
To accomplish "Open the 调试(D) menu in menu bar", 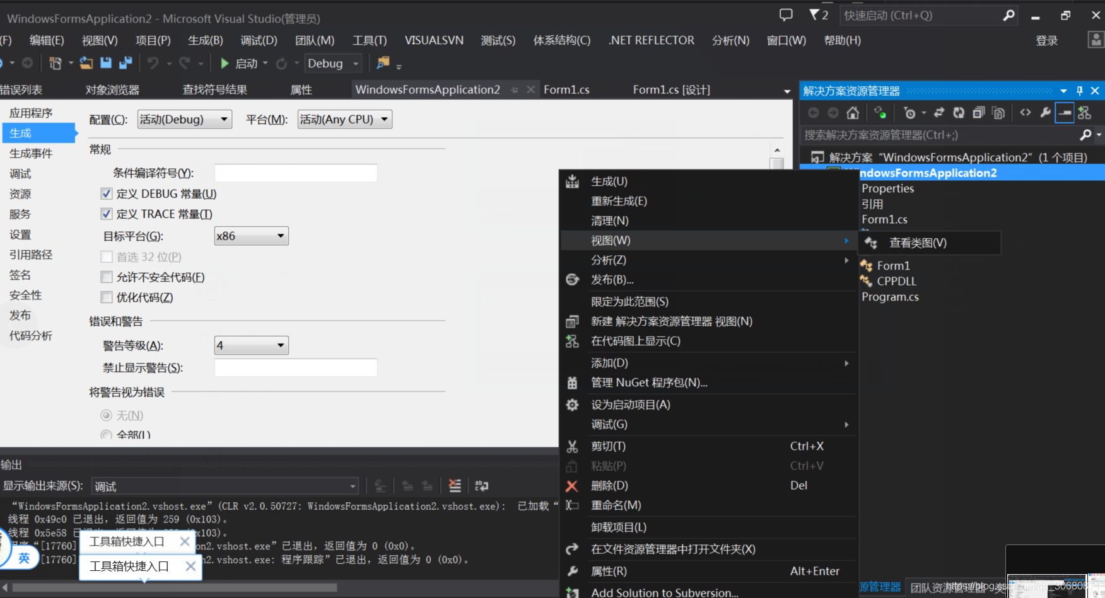I will 259,40.
